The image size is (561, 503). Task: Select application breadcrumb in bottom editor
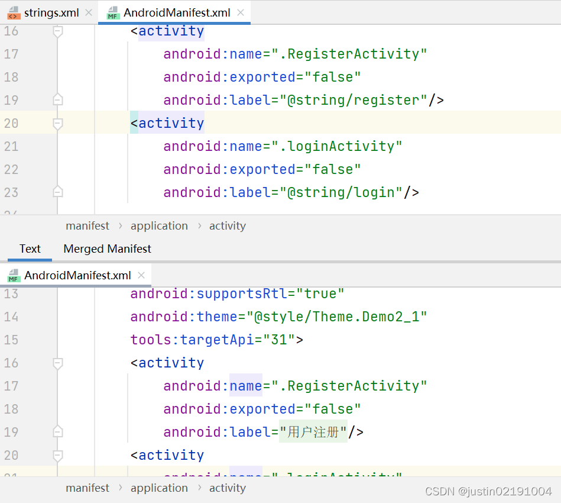pyautogui.click(x=159, y=488)
